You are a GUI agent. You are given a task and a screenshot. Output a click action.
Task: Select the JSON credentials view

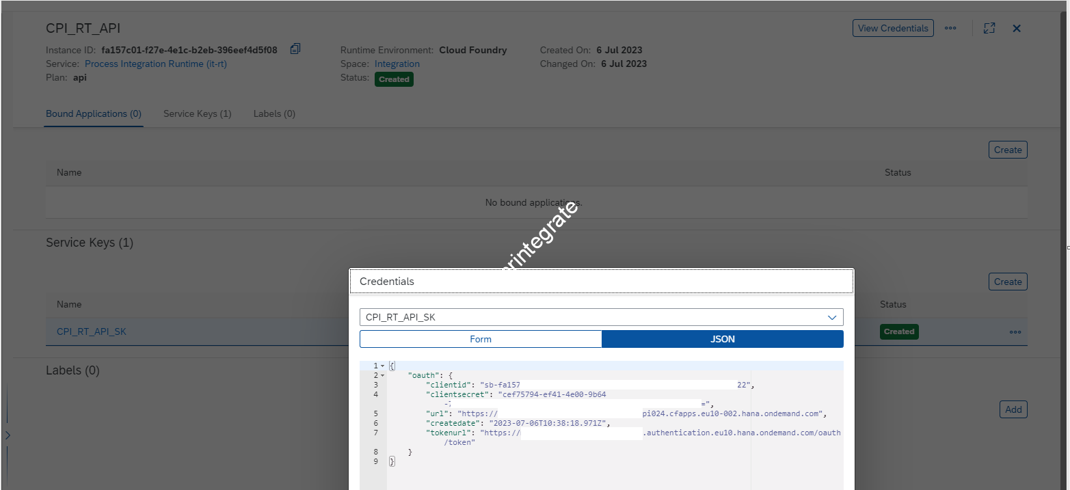pos(722,339)
